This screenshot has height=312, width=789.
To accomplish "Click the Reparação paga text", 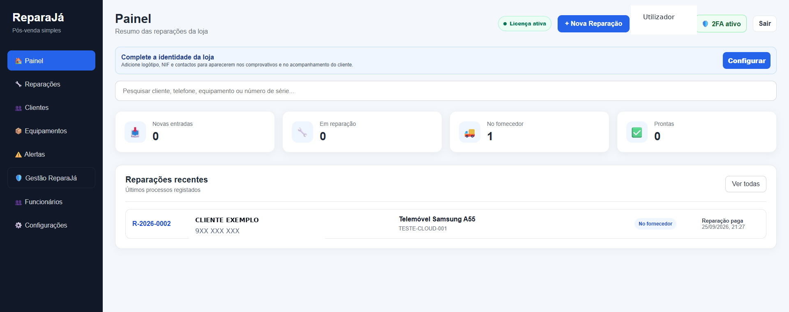I will click(x=722, y=221).
